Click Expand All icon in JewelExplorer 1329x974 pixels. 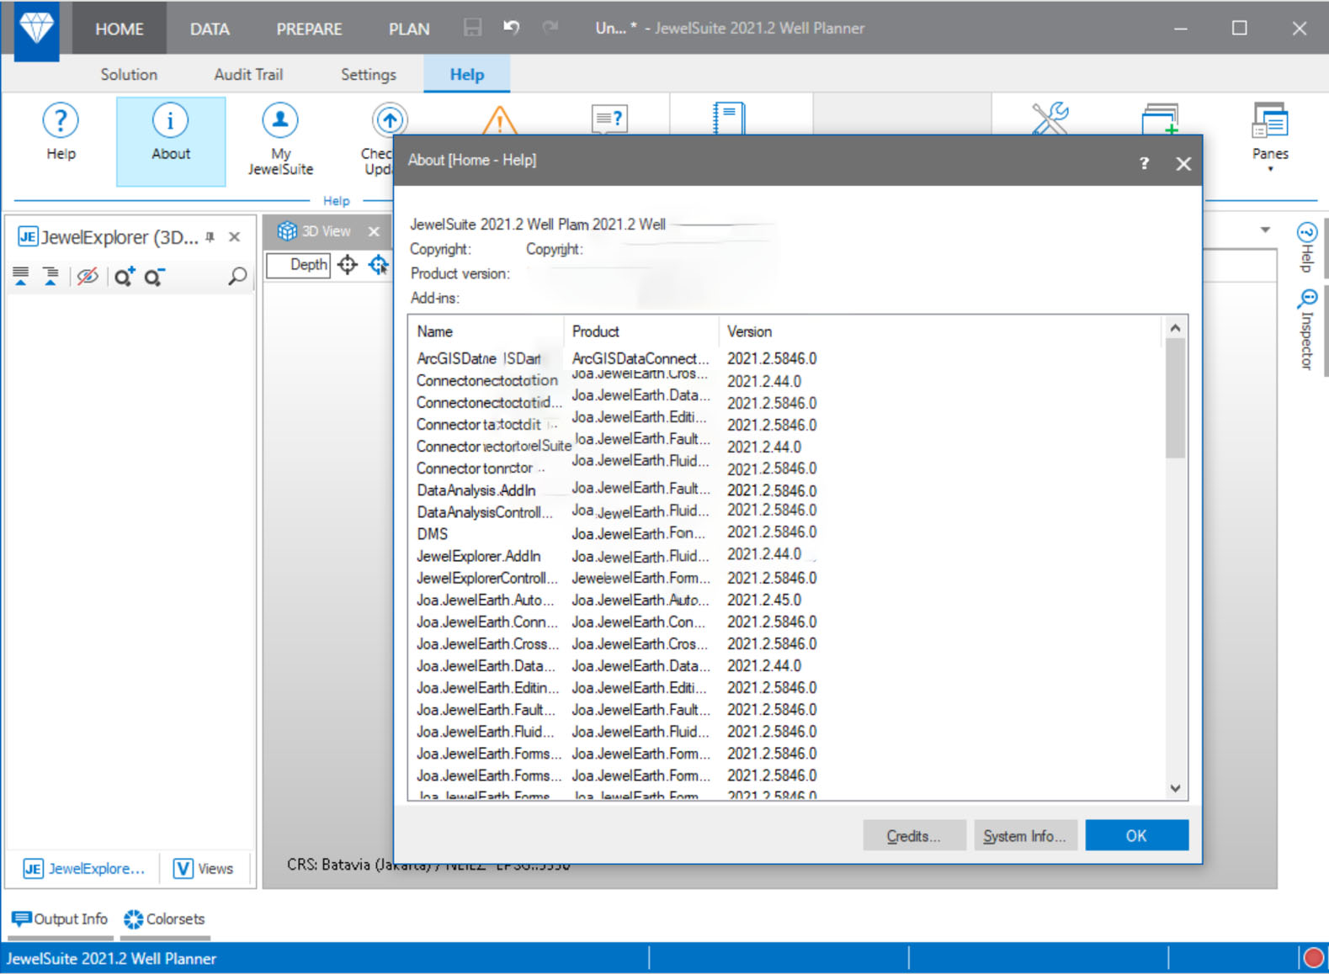coord(21,276)
